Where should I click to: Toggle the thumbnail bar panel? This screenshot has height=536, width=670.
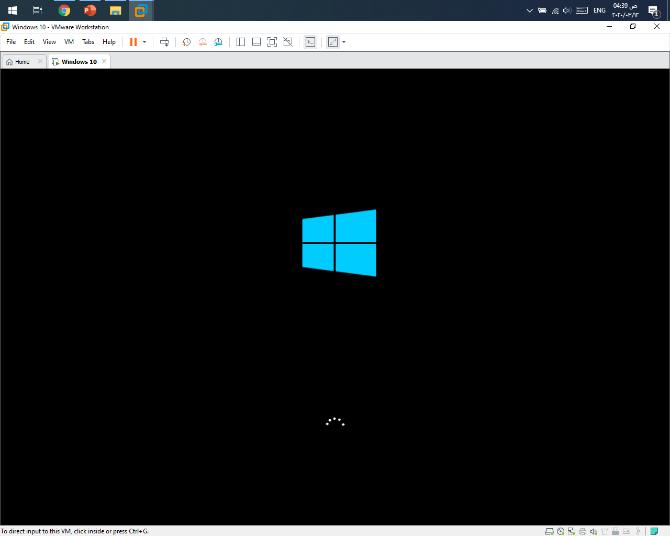[x=256, y=42]
